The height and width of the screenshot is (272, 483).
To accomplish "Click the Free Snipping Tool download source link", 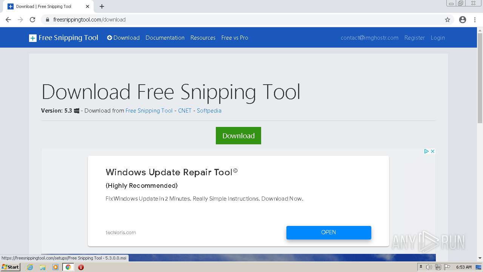I will (149, 111).
